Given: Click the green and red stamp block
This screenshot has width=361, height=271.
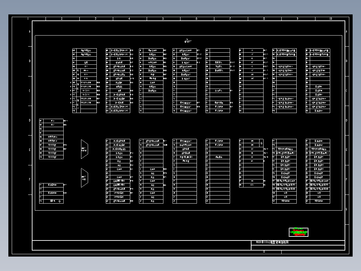Looking at the screenshot, I should (299, 232).
